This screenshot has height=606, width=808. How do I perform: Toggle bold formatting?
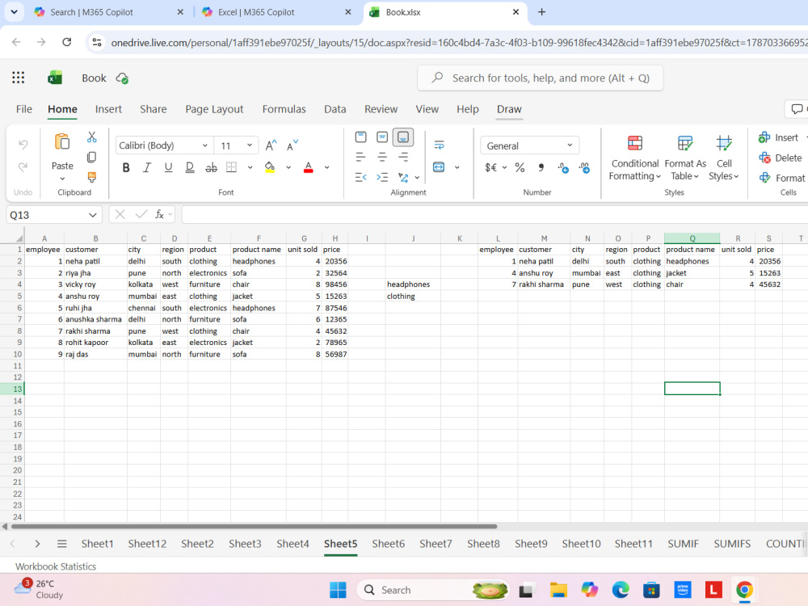(x=126, y=167)
